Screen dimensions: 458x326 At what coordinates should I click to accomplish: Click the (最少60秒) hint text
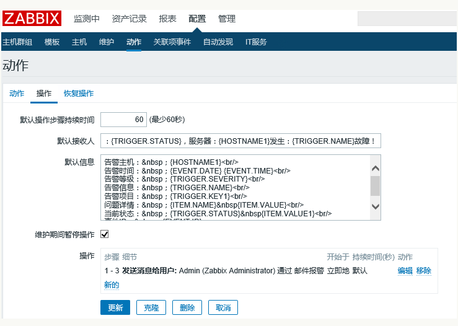[x=167, y=120]
